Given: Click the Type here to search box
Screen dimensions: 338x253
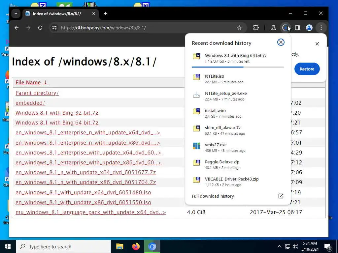Looking at the screenshot, I should [x=63, y=246].
